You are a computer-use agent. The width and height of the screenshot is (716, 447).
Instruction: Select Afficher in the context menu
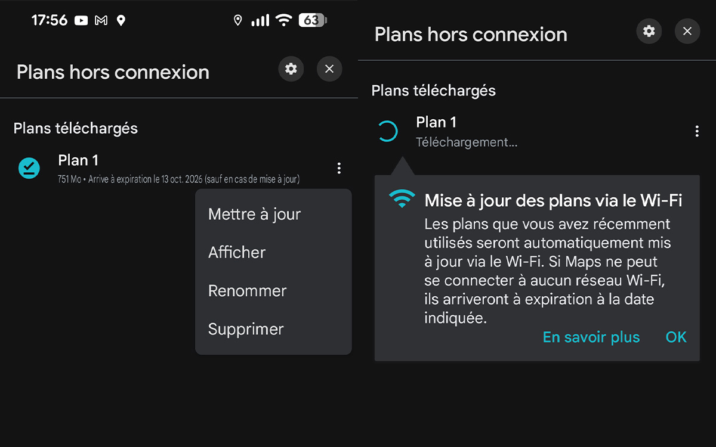(237, 253)
